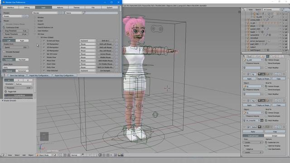
Task: Switch to the Interface preferences tab
Action: (10, 7)
